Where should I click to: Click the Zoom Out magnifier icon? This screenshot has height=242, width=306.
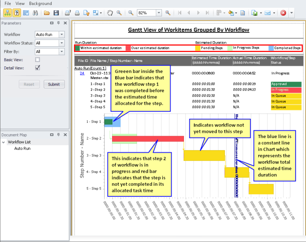coord(131,13)
